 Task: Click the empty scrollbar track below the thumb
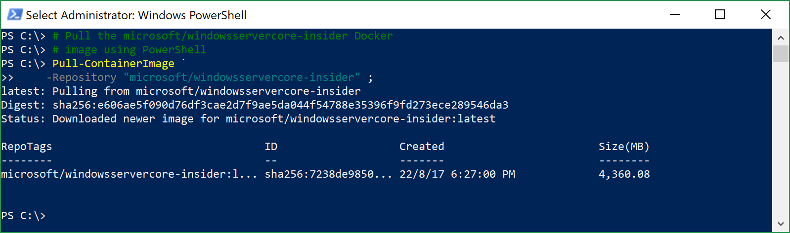pos(781,139)
